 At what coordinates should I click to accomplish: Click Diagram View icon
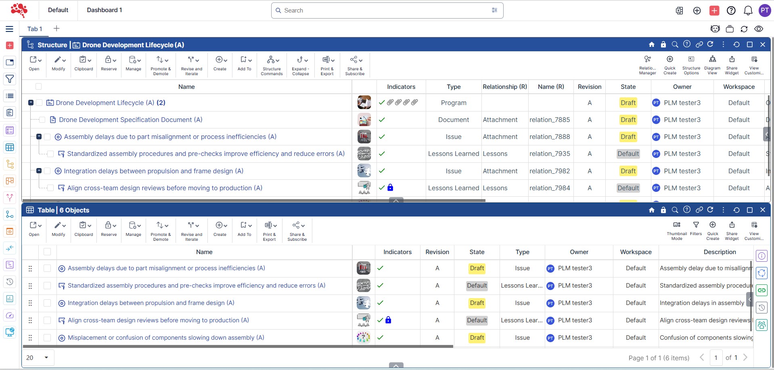pyautogui.click(x=712, y=65)
